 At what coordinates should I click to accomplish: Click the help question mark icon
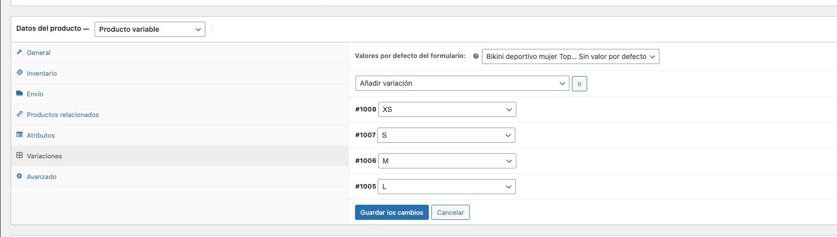475,56
